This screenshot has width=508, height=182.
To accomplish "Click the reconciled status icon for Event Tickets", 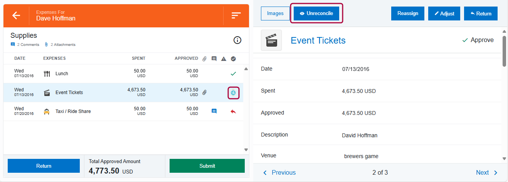I will (233, 93).
